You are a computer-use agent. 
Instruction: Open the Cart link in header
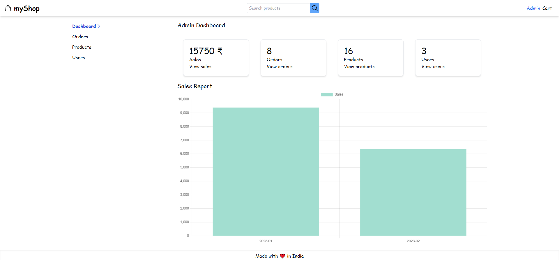547,8
